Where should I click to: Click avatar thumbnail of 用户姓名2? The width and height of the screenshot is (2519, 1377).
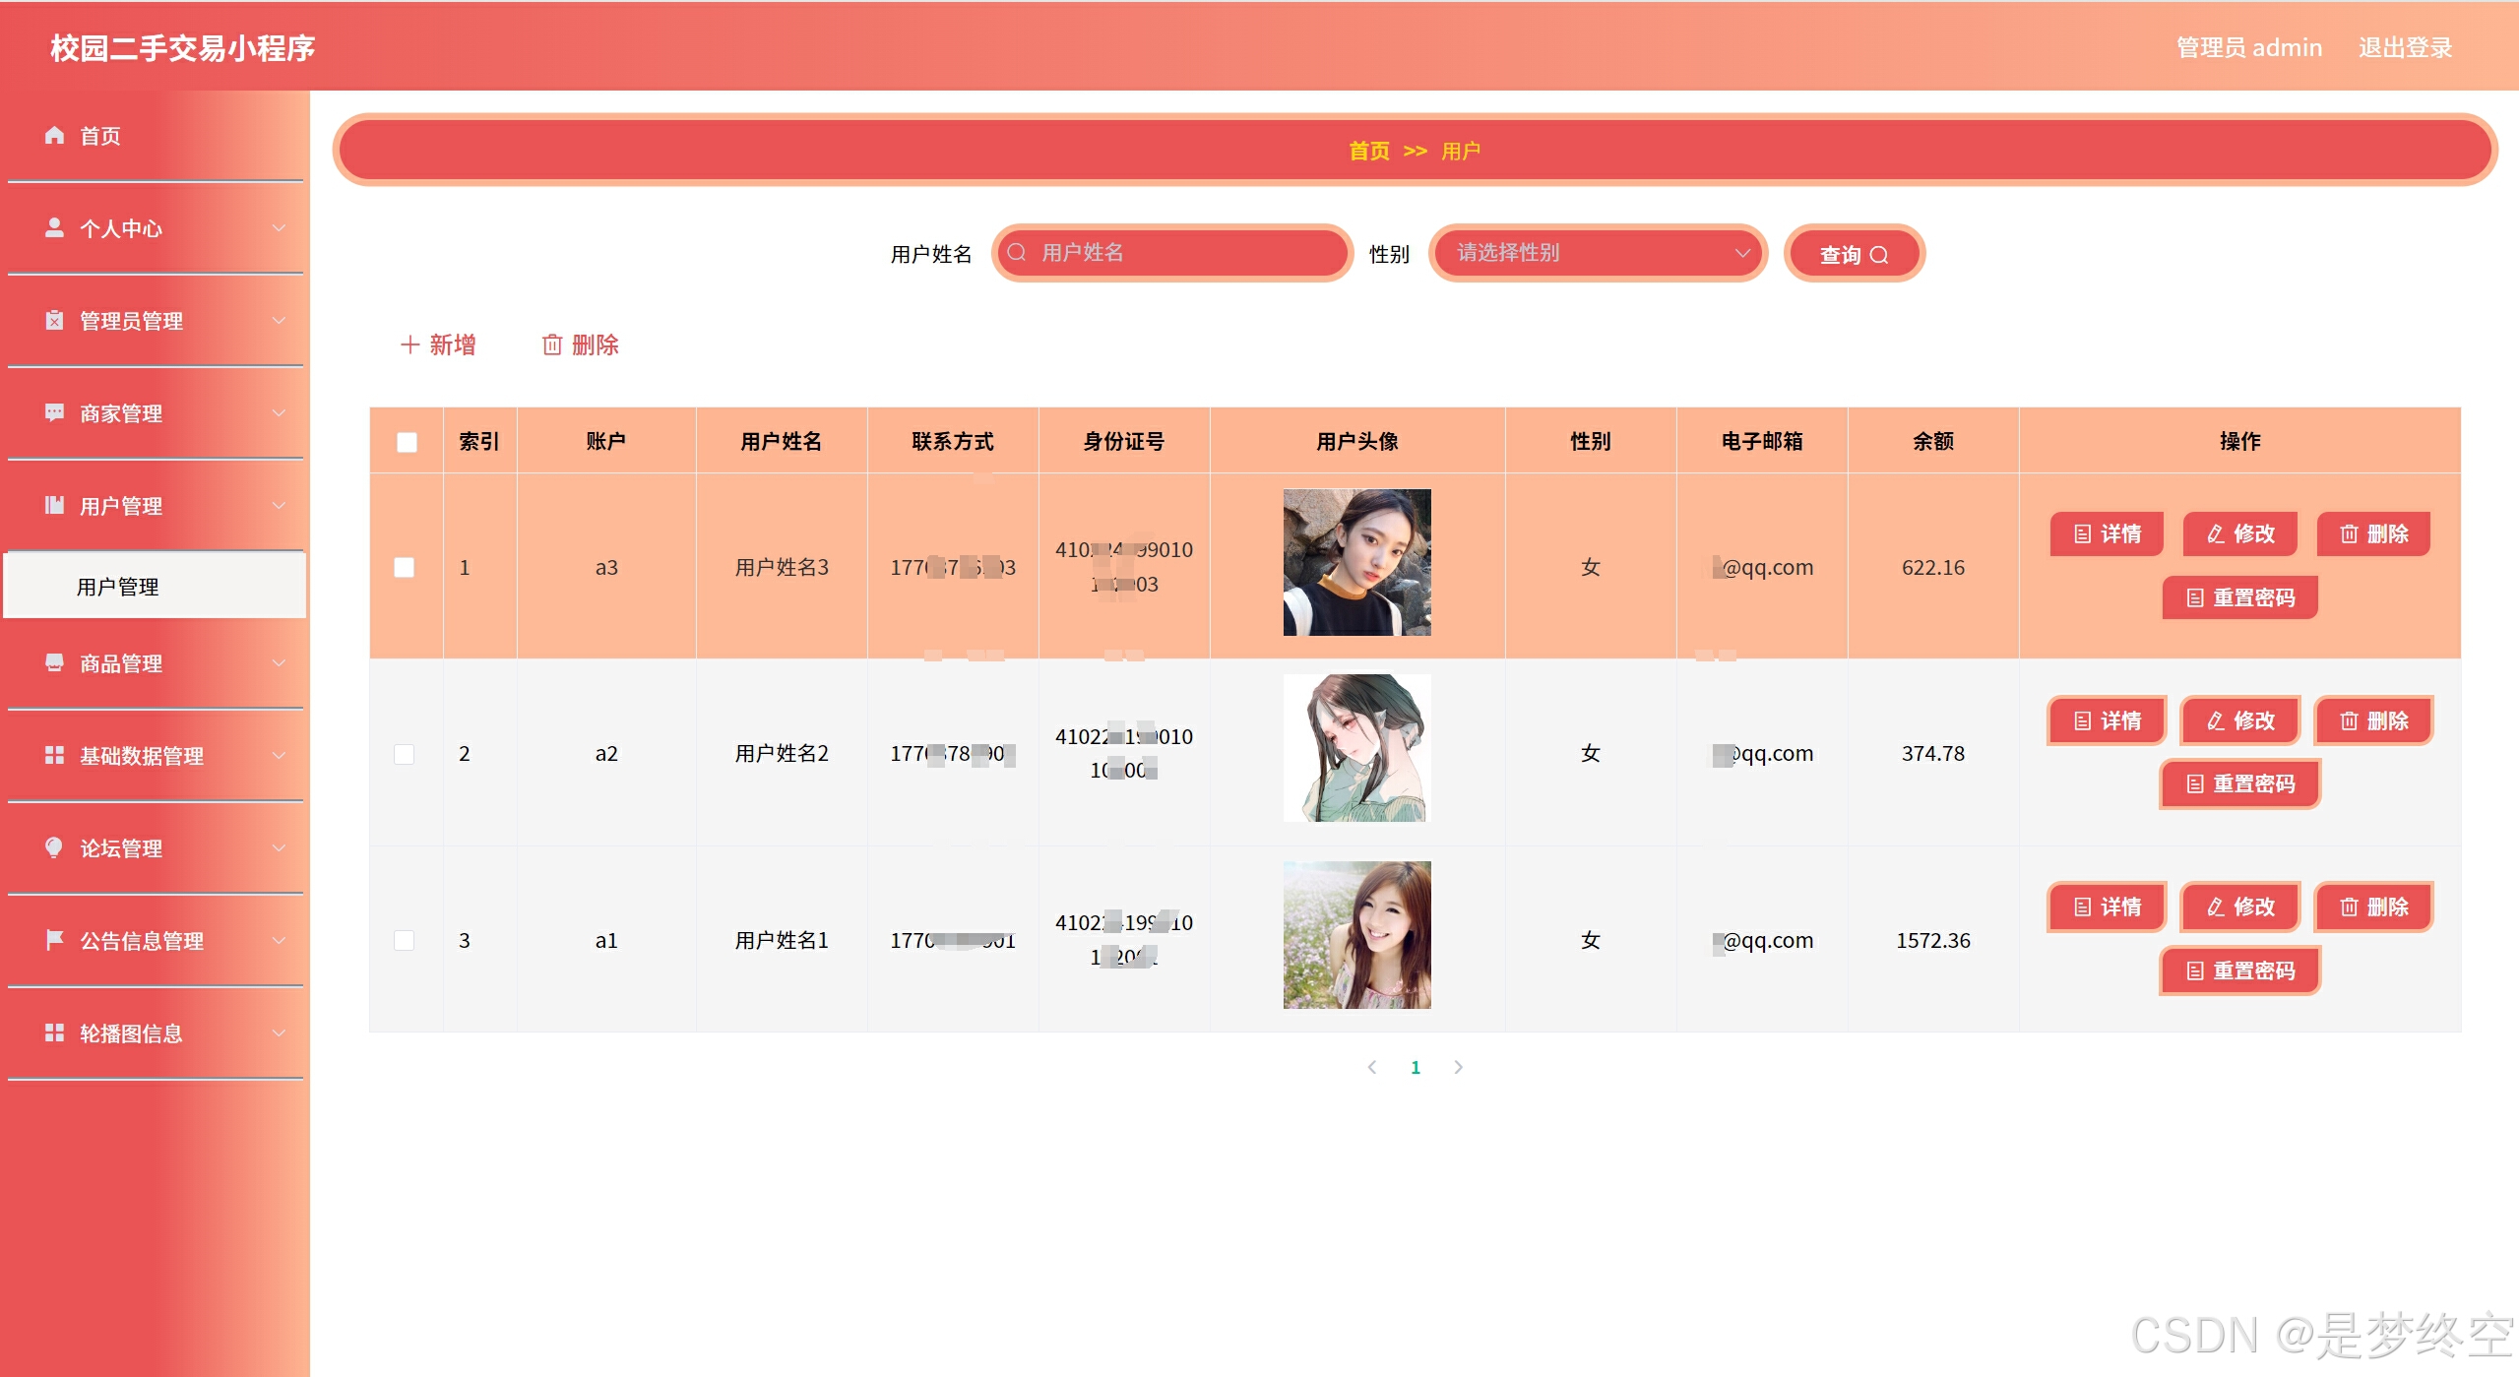click(x=1356, y=748)
